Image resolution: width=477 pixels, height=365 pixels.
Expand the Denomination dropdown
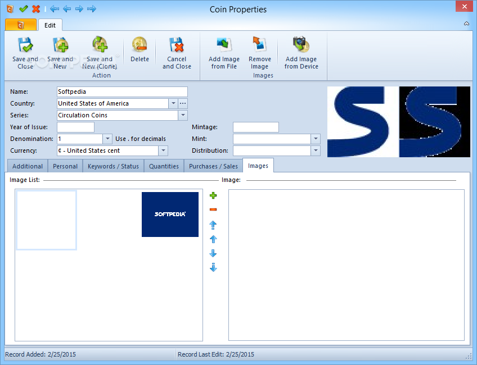click(x=107, y=139)
